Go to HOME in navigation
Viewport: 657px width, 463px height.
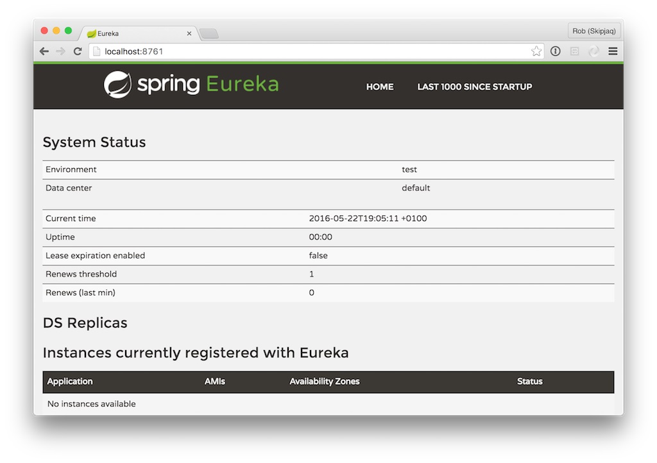point(380,87)
